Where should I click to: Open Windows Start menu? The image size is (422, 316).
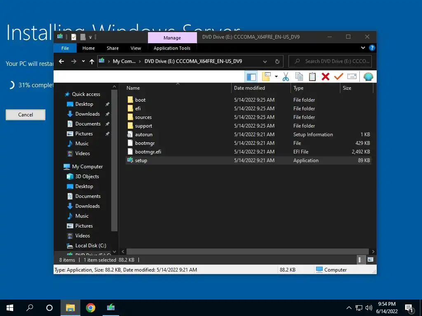pos(10,308)
